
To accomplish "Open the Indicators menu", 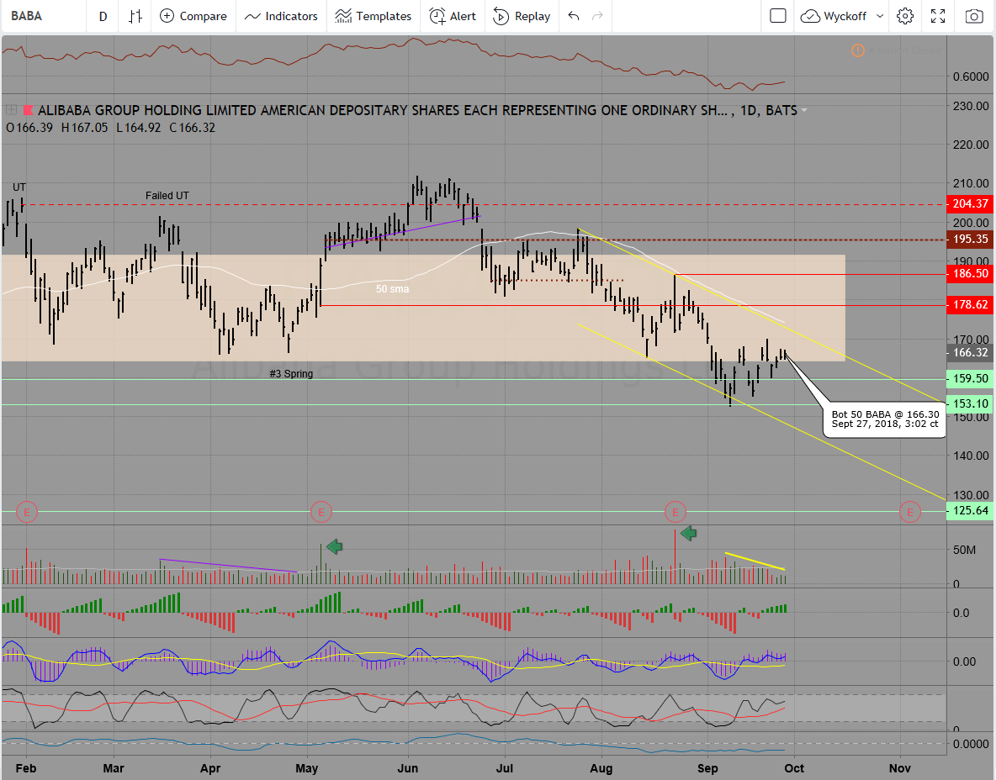I will (x=282, y=16).
